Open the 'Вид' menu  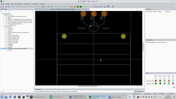pyautogui.click(x=12, y=4)
